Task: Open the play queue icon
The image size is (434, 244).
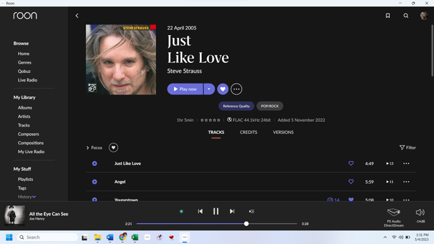Action: [251, 211]
